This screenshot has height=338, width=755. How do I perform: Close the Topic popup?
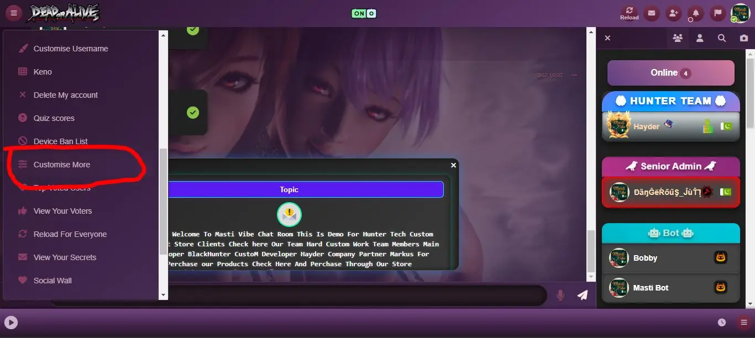point(453,165)
